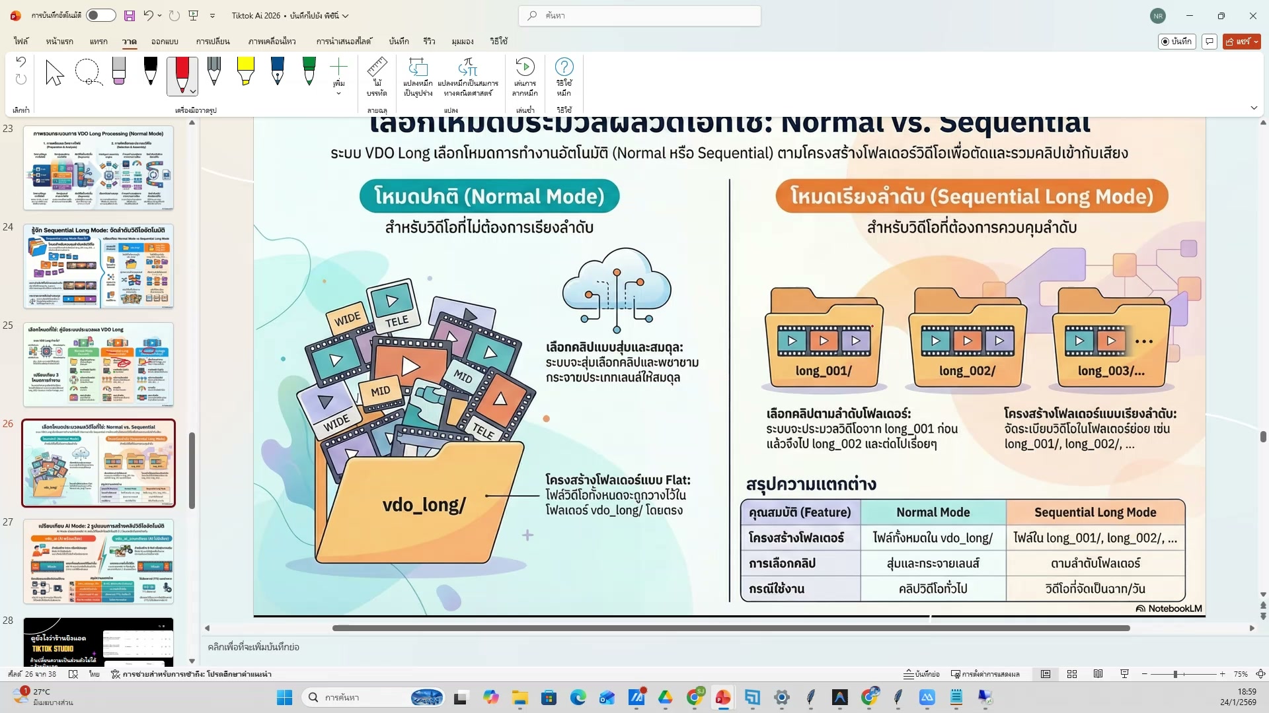Expand red pen options dropdown arrow
This screenshot has height=713, width=1269.
[x=192, y=91]
